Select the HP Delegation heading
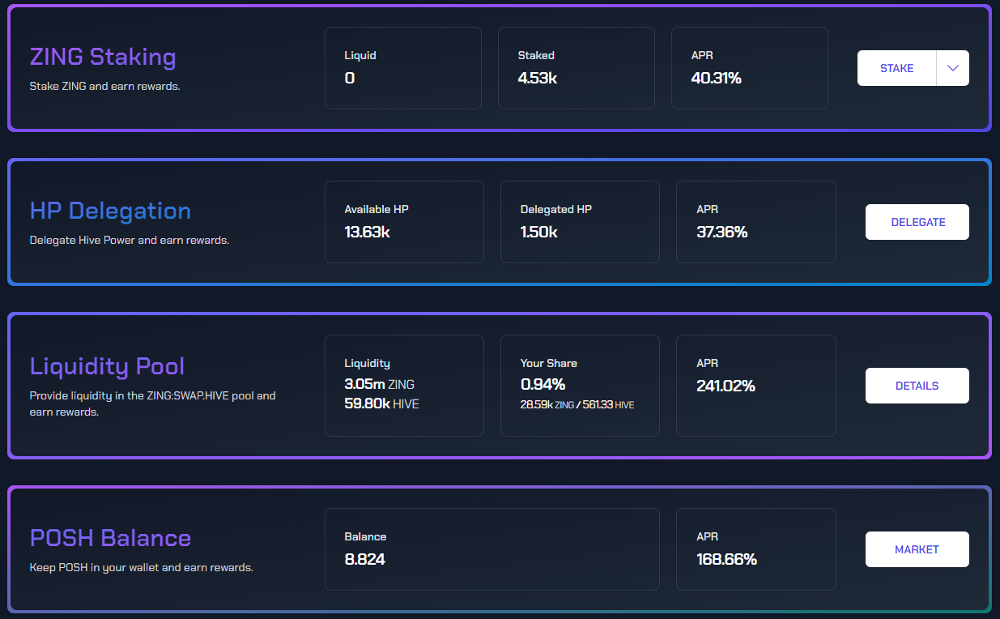 pos(110,211)
